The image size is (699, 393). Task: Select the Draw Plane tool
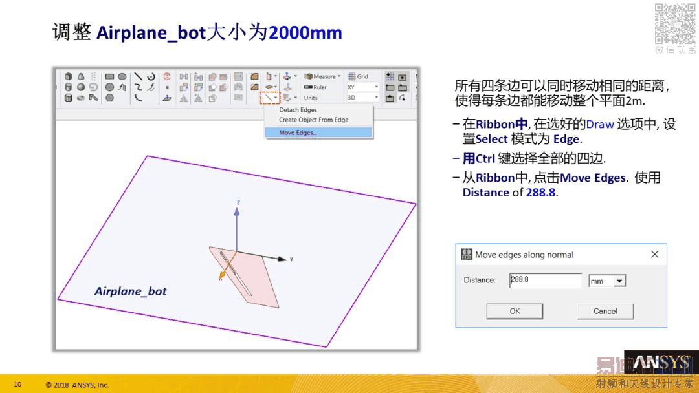[x=167, y=98]
